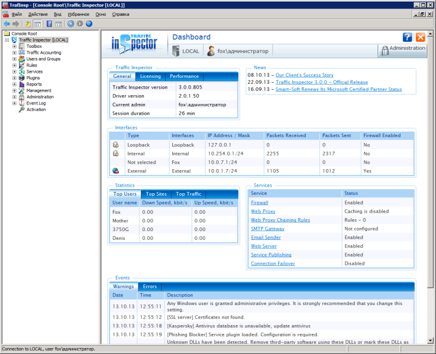Expand the Users and Groups node
Viewport: 436px width, 354px height.
15,59
